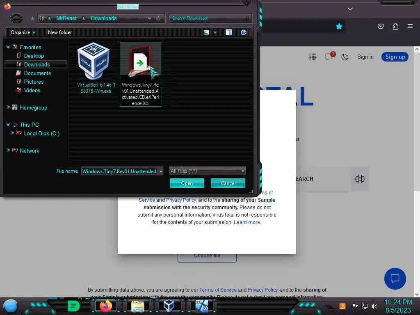Select the Windows.Tiny7 ISO file
The image size is (420, 315).
point(140,74)
